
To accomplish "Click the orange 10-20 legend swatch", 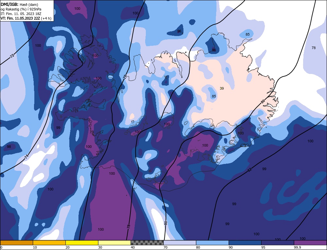I will (x=49, y=242).
